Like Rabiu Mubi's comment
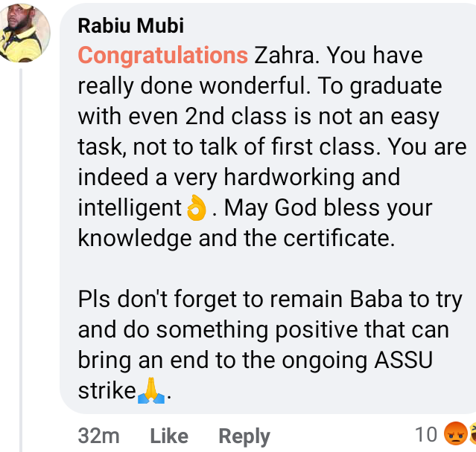The image size is (476, 452). pos(168,436)
